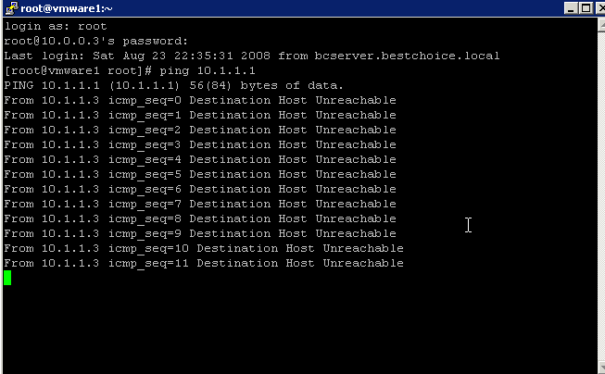Click the icmp_seq=9 output line
Screen dimensions: 605x374
coord(200,233)
